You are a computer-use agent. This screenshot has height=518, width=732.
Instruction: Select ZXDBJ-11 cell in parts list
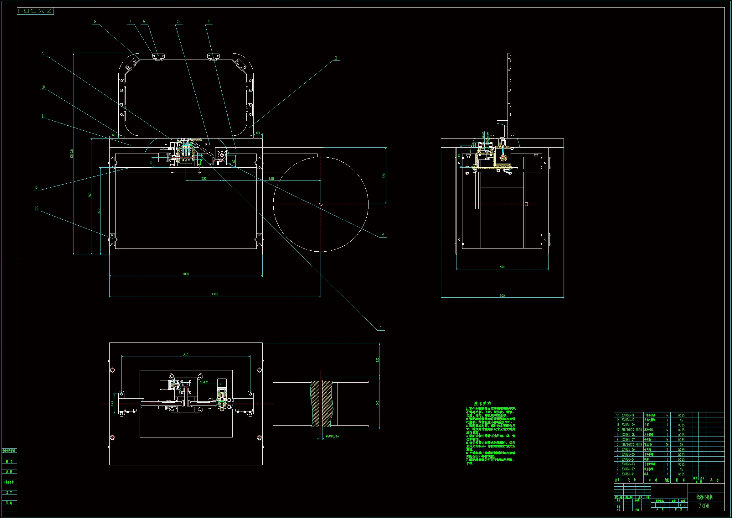pos(628,415)
